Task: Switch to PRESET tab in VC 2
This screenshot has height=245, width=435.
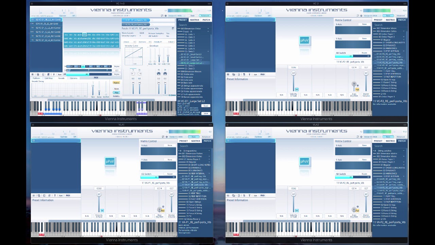Action: pos(378,20)
